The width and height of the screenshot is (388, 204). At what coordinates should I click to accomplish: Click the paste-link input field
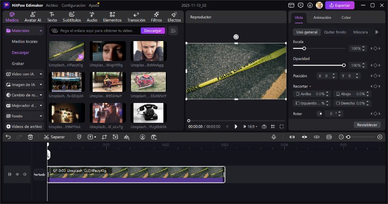coord(97,30)
